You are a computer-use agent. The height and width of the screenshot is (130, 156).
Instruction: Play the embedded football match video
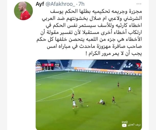click(x=89, y=95)
